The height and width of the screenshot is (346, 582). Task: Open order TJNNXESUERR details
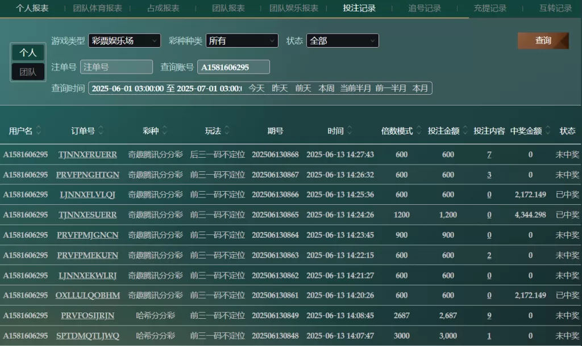tap(88, 215)
